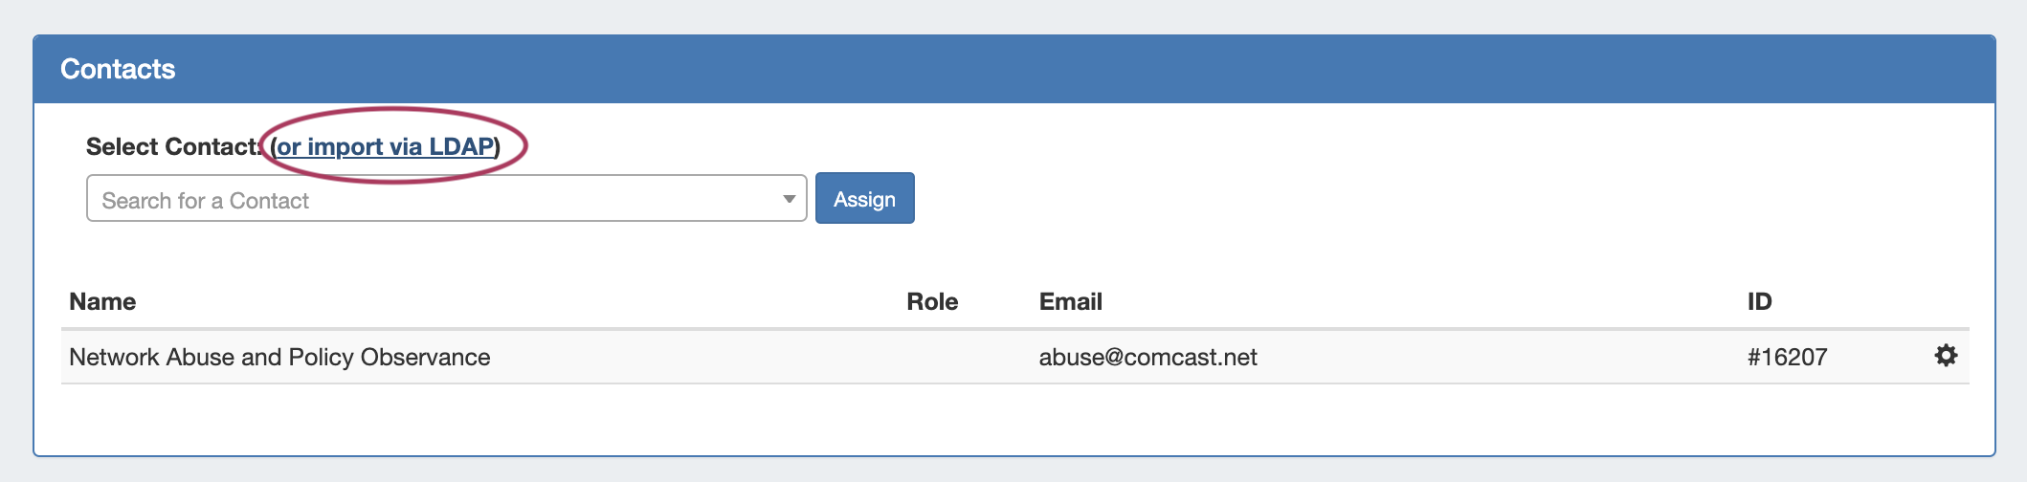Click the blue Contacts header bar

point(1053,69)
